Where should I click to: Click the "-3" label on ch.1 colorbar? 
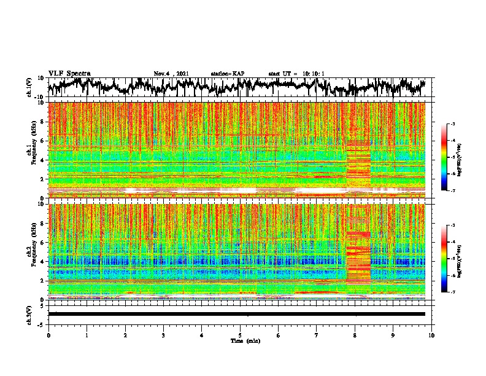pos(452,123)
